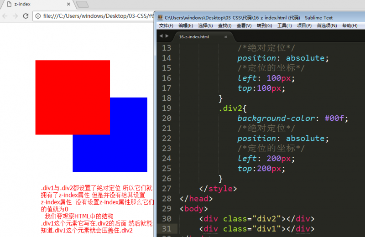Viewport: 365px width, 237px height.
Task: Click the page info icon in address bar
Action: click(38, 16)
